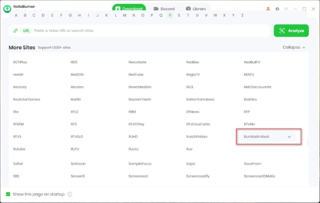Open the RegioTV site
Screen dimensions: 320x203
pos(193,75)
